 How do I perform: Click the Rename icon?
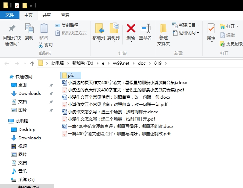(145, 28)
